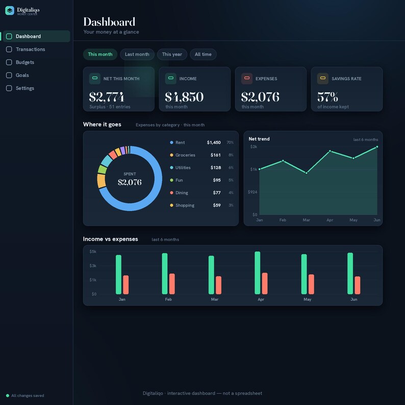Click the Dining amount $77
This screenshot has width=405, height=405.
pos(217,193)
